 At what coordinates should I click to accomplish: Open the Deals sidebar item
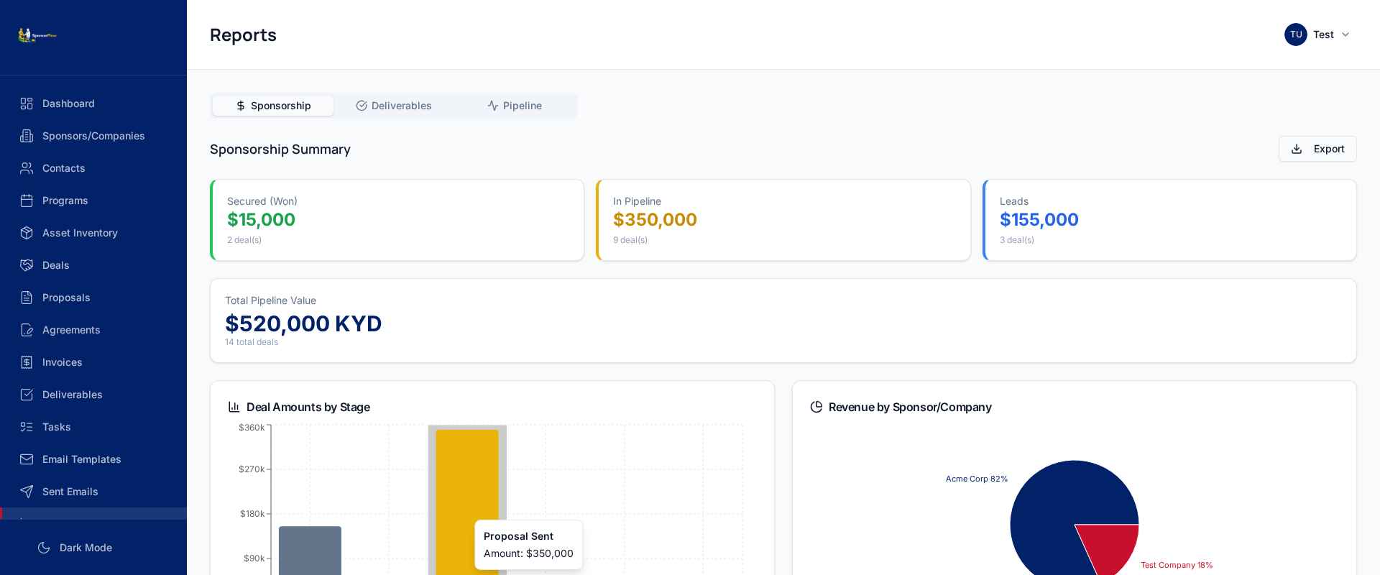pyautogui.click(x=93, y=265)
